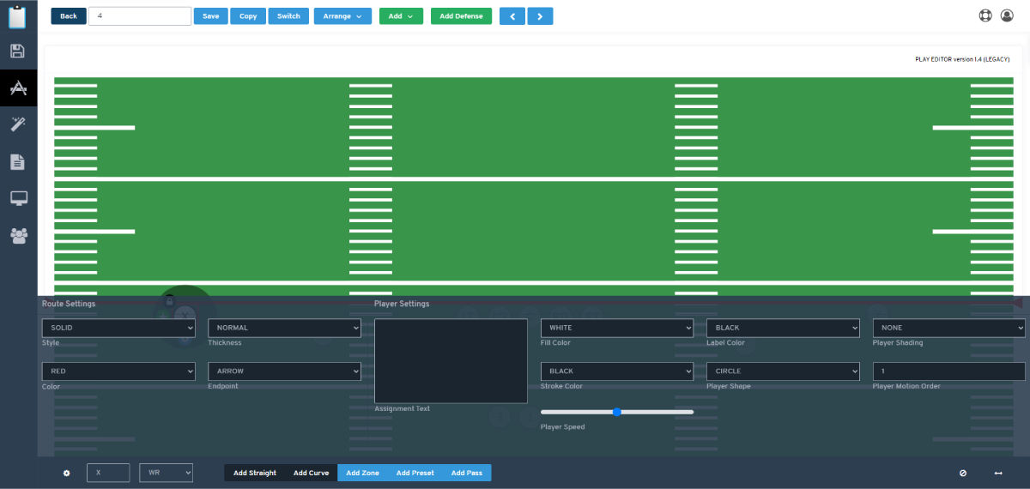This screenshot has height=489, width=1030.
Task: Click the gear settings icon in bottom bar
Action: pos(66,473)
